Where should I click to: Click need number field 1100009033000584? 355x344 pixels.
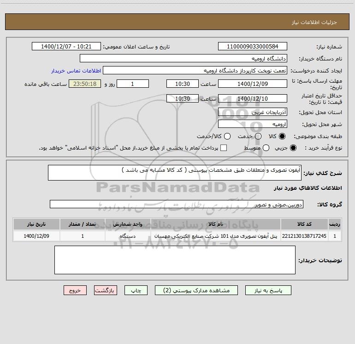coord(253,46)
